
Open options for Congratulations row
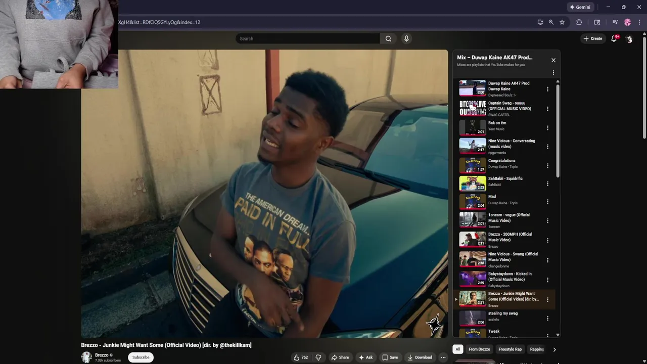547,165
